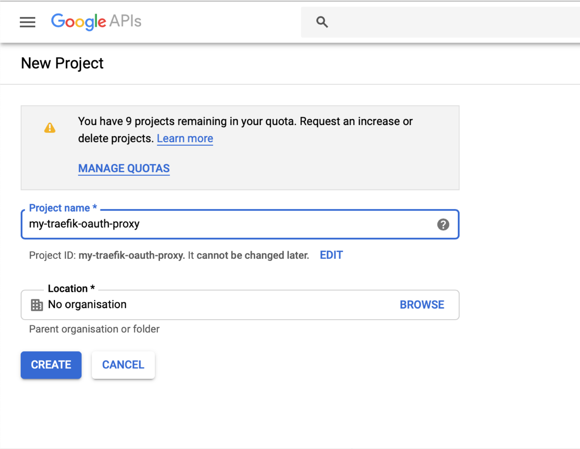580x449 pixels.
Task: Click the 'Location *' field label
Action: coord(71,288)
